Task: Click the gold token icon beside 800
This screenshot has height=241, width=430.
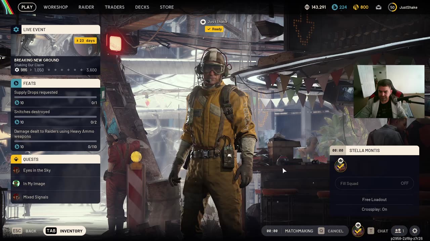Action: click(356, 7)
